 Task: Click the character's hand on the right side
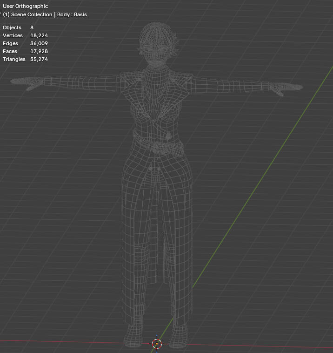click(x=286, y=88)
